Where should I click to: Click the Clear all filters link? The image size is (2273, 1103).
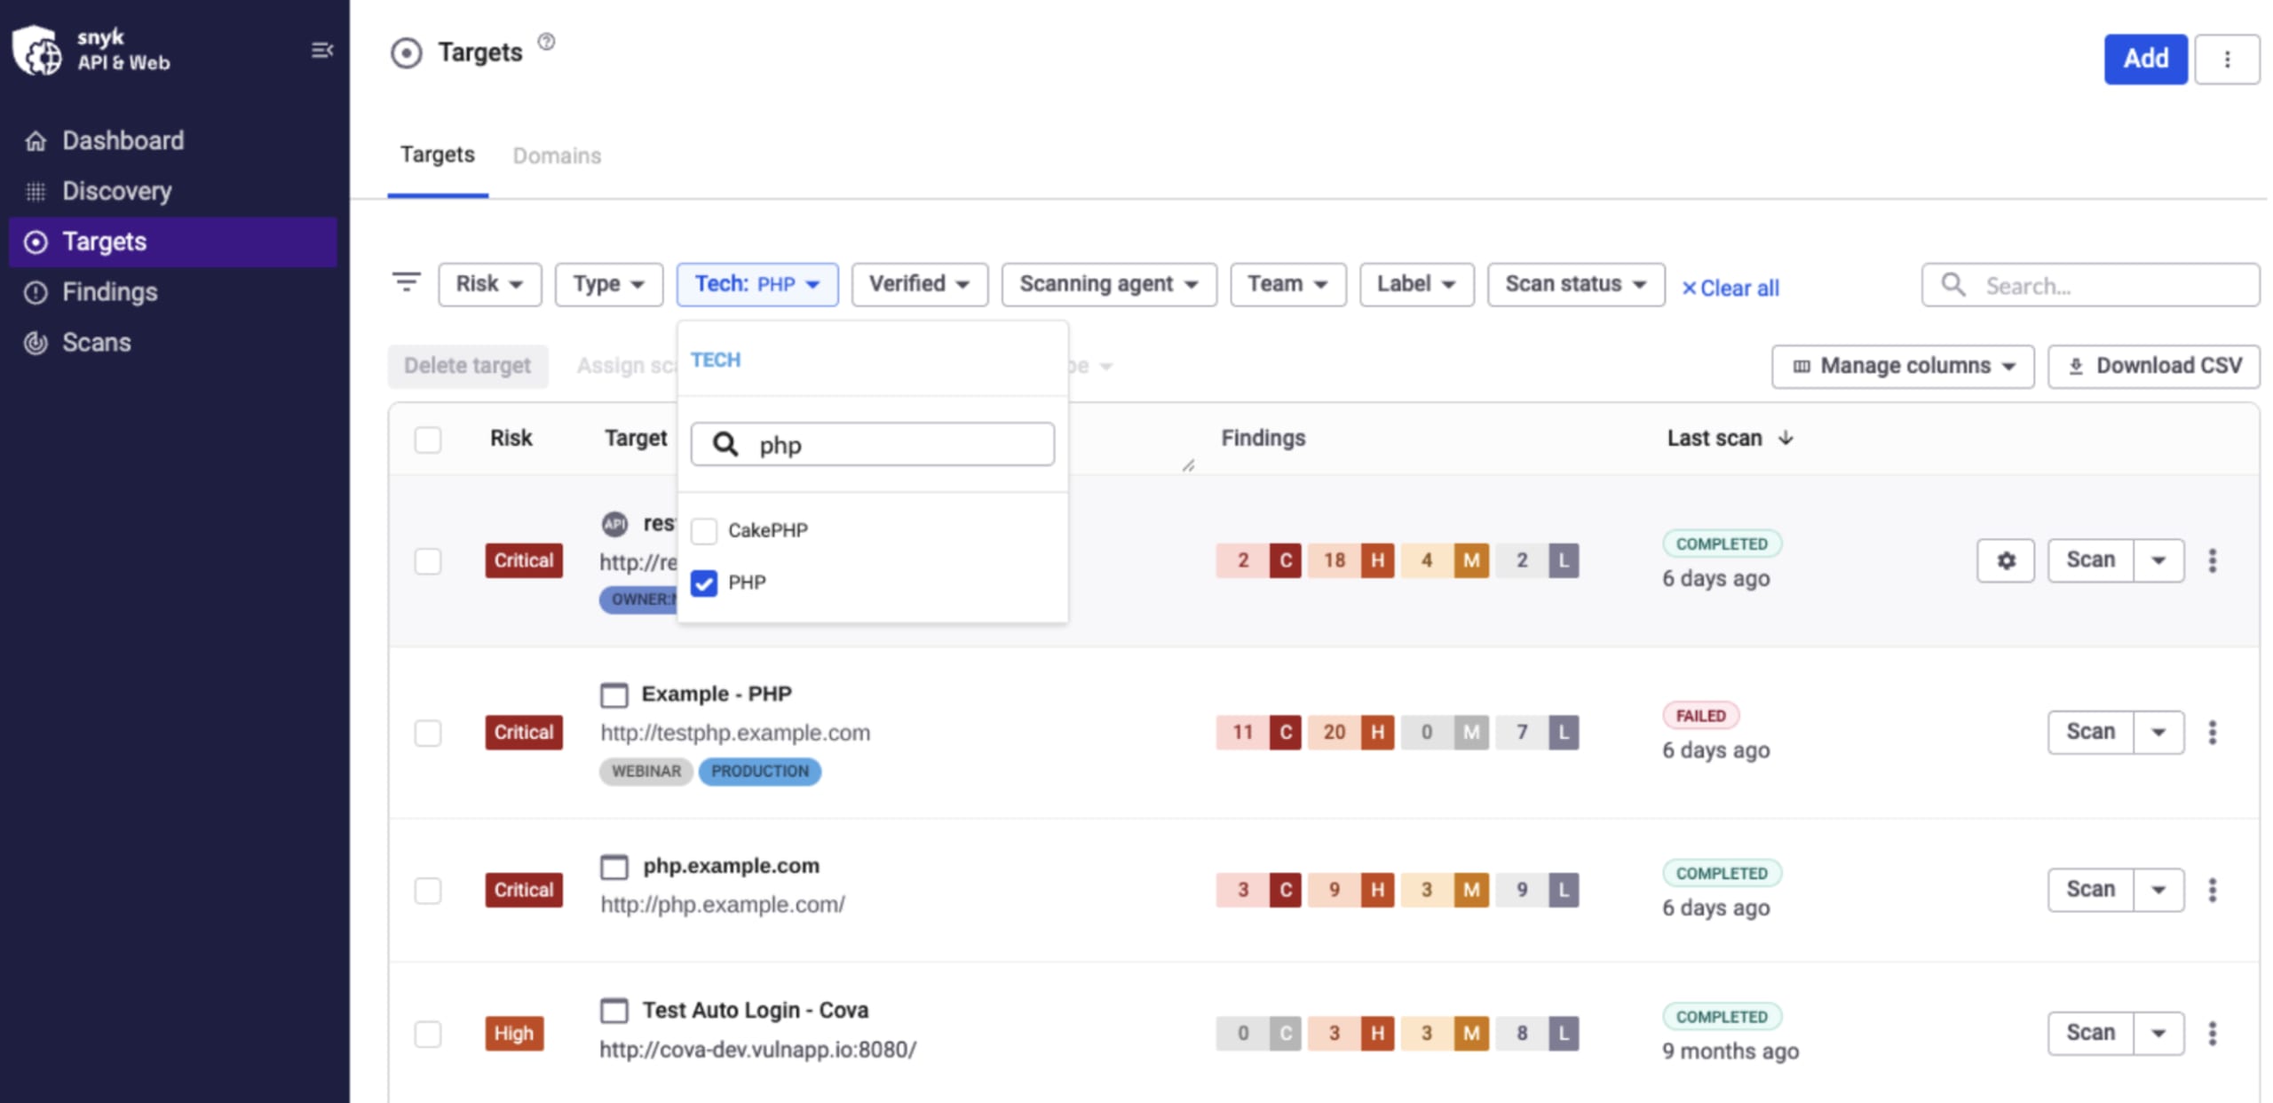pyautogui.click(x=1730, y=288)
